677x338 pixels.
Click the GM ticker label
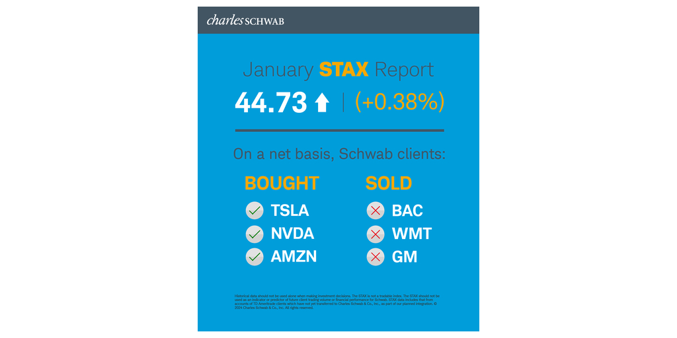point(405,257)
